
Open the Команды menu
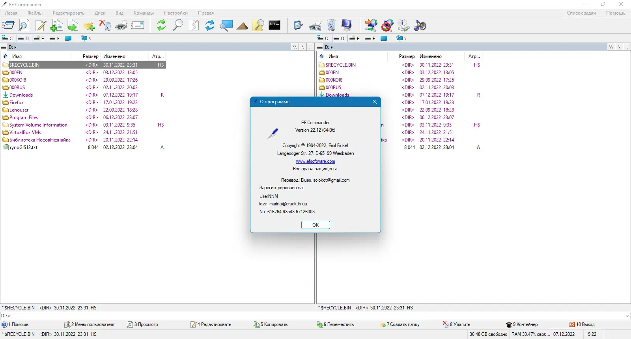pyautogui.click(x=144, y=13)
